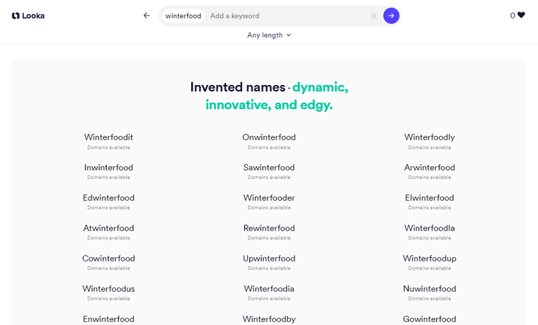The width and height of the screenshot is (538, 325).
Task: Choose the name Edwinterfood
Action: click(x=108, y=198)
